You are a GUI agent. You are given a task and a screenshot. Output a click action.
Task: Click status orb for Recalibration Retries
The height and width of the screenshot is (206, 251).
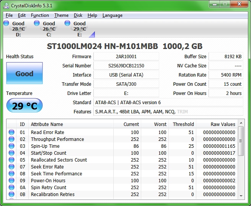[x=11, y=194]
